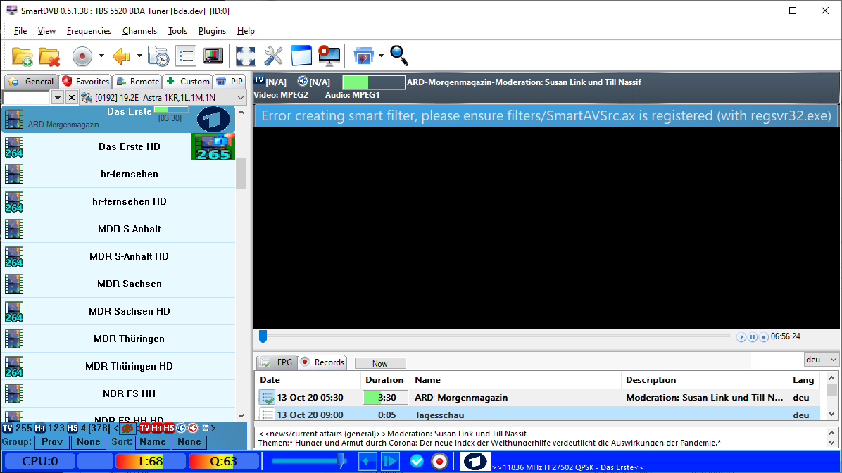Click the left chevron in the filter row

tap(117, 429)
